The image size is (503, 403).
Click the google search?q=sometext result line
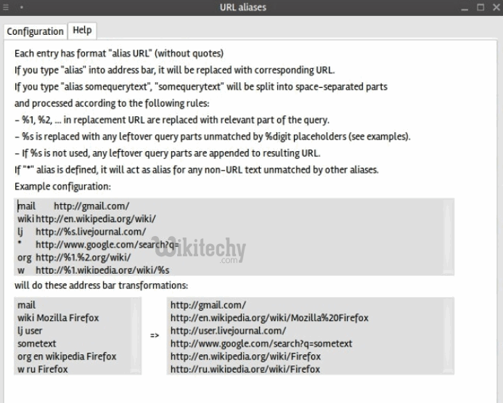click(x=261, y=343)
